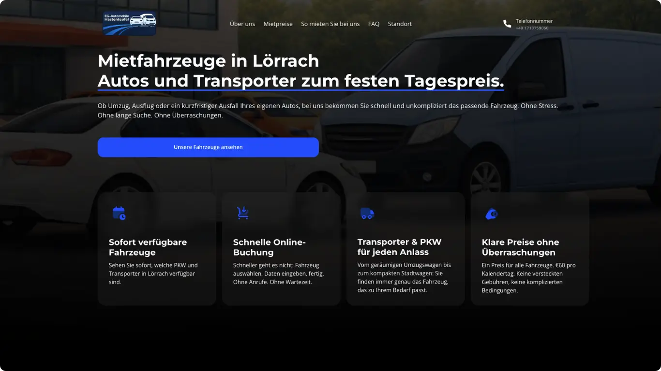Click the price tag icon
The image size is (661, 371).
[492, 214]
